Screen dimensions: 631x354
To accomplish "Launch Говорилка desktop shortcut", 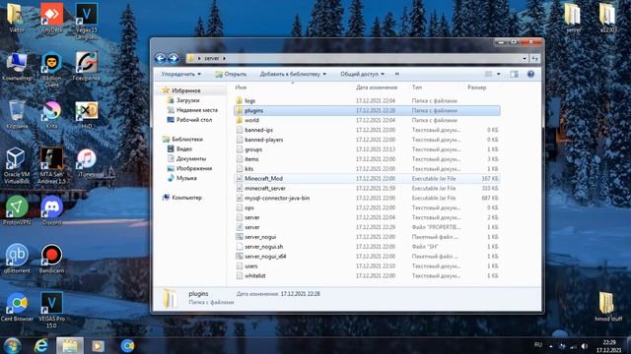I will 86,66.
